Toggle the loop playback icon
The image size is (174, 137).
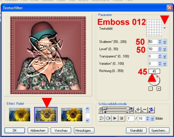(102, 118)
